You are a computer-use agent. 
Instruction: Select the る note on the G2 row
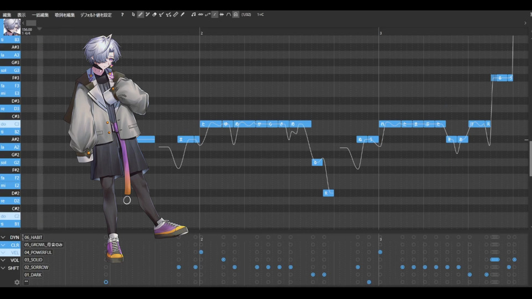[317, 162]
